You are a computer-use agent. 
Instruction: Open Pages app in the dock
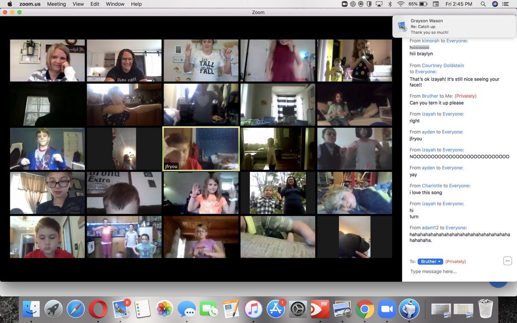coord(231,309)
